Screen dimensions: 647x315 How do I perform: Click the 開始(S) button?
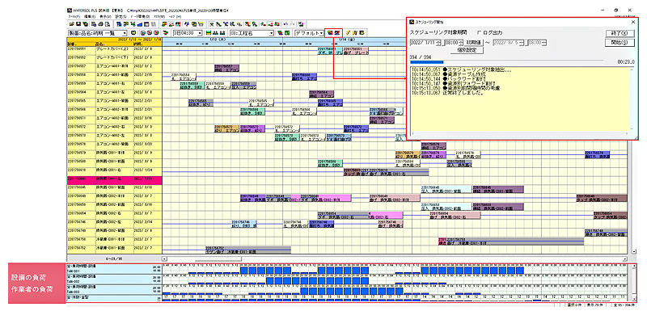pos(620,42)
